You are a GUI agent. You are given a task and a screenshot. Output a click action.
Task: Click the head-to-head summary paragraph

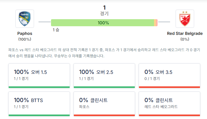[104, 53]
